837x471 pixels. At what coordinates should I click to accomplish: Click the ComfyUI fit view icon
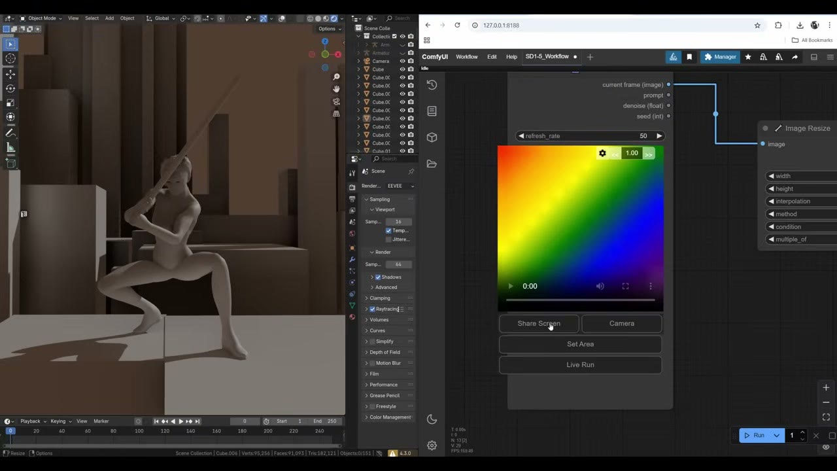click(826, 417)
